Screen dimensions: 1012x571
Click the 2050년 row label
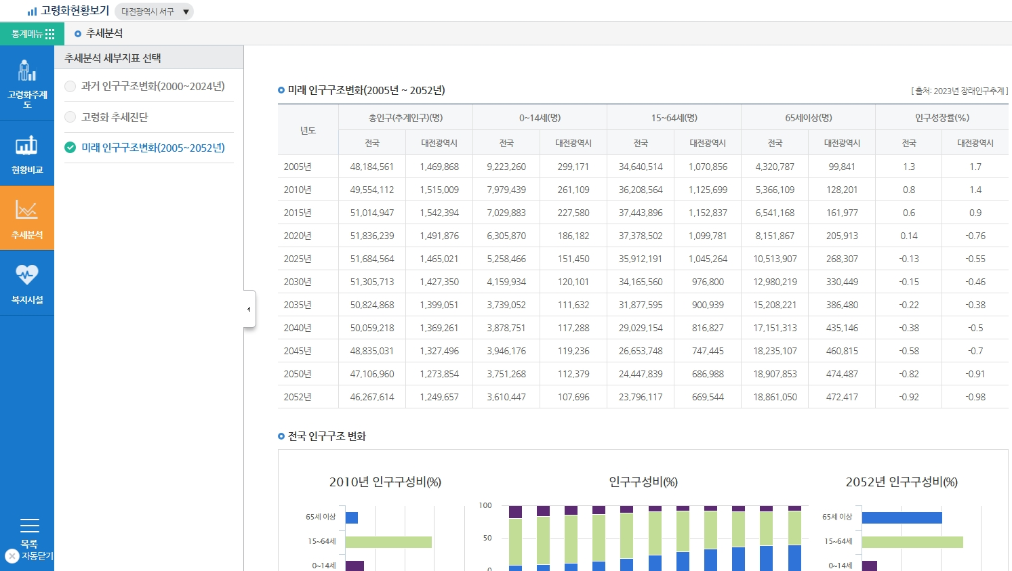point(298,374)
